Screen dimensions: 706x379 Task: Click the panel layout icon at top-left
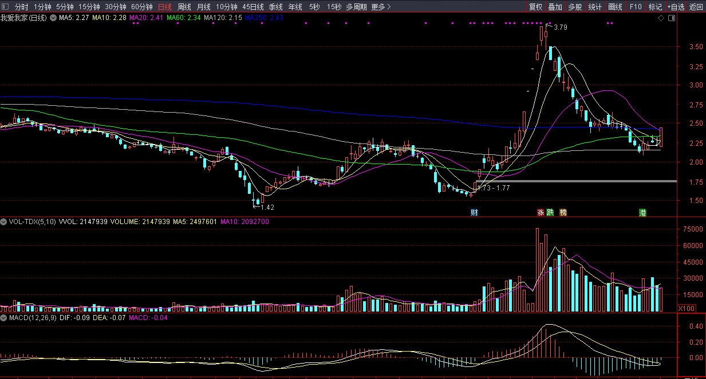click(6, 7)
